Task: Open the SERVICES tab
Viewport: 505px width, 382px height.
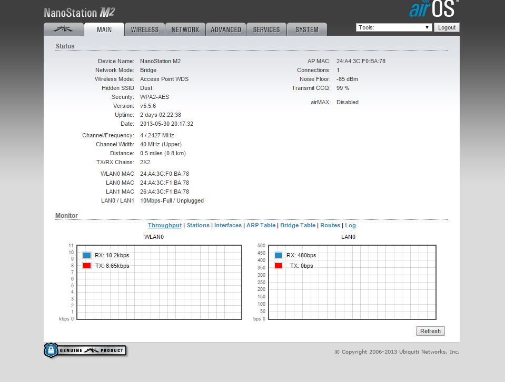Action: 266,29
